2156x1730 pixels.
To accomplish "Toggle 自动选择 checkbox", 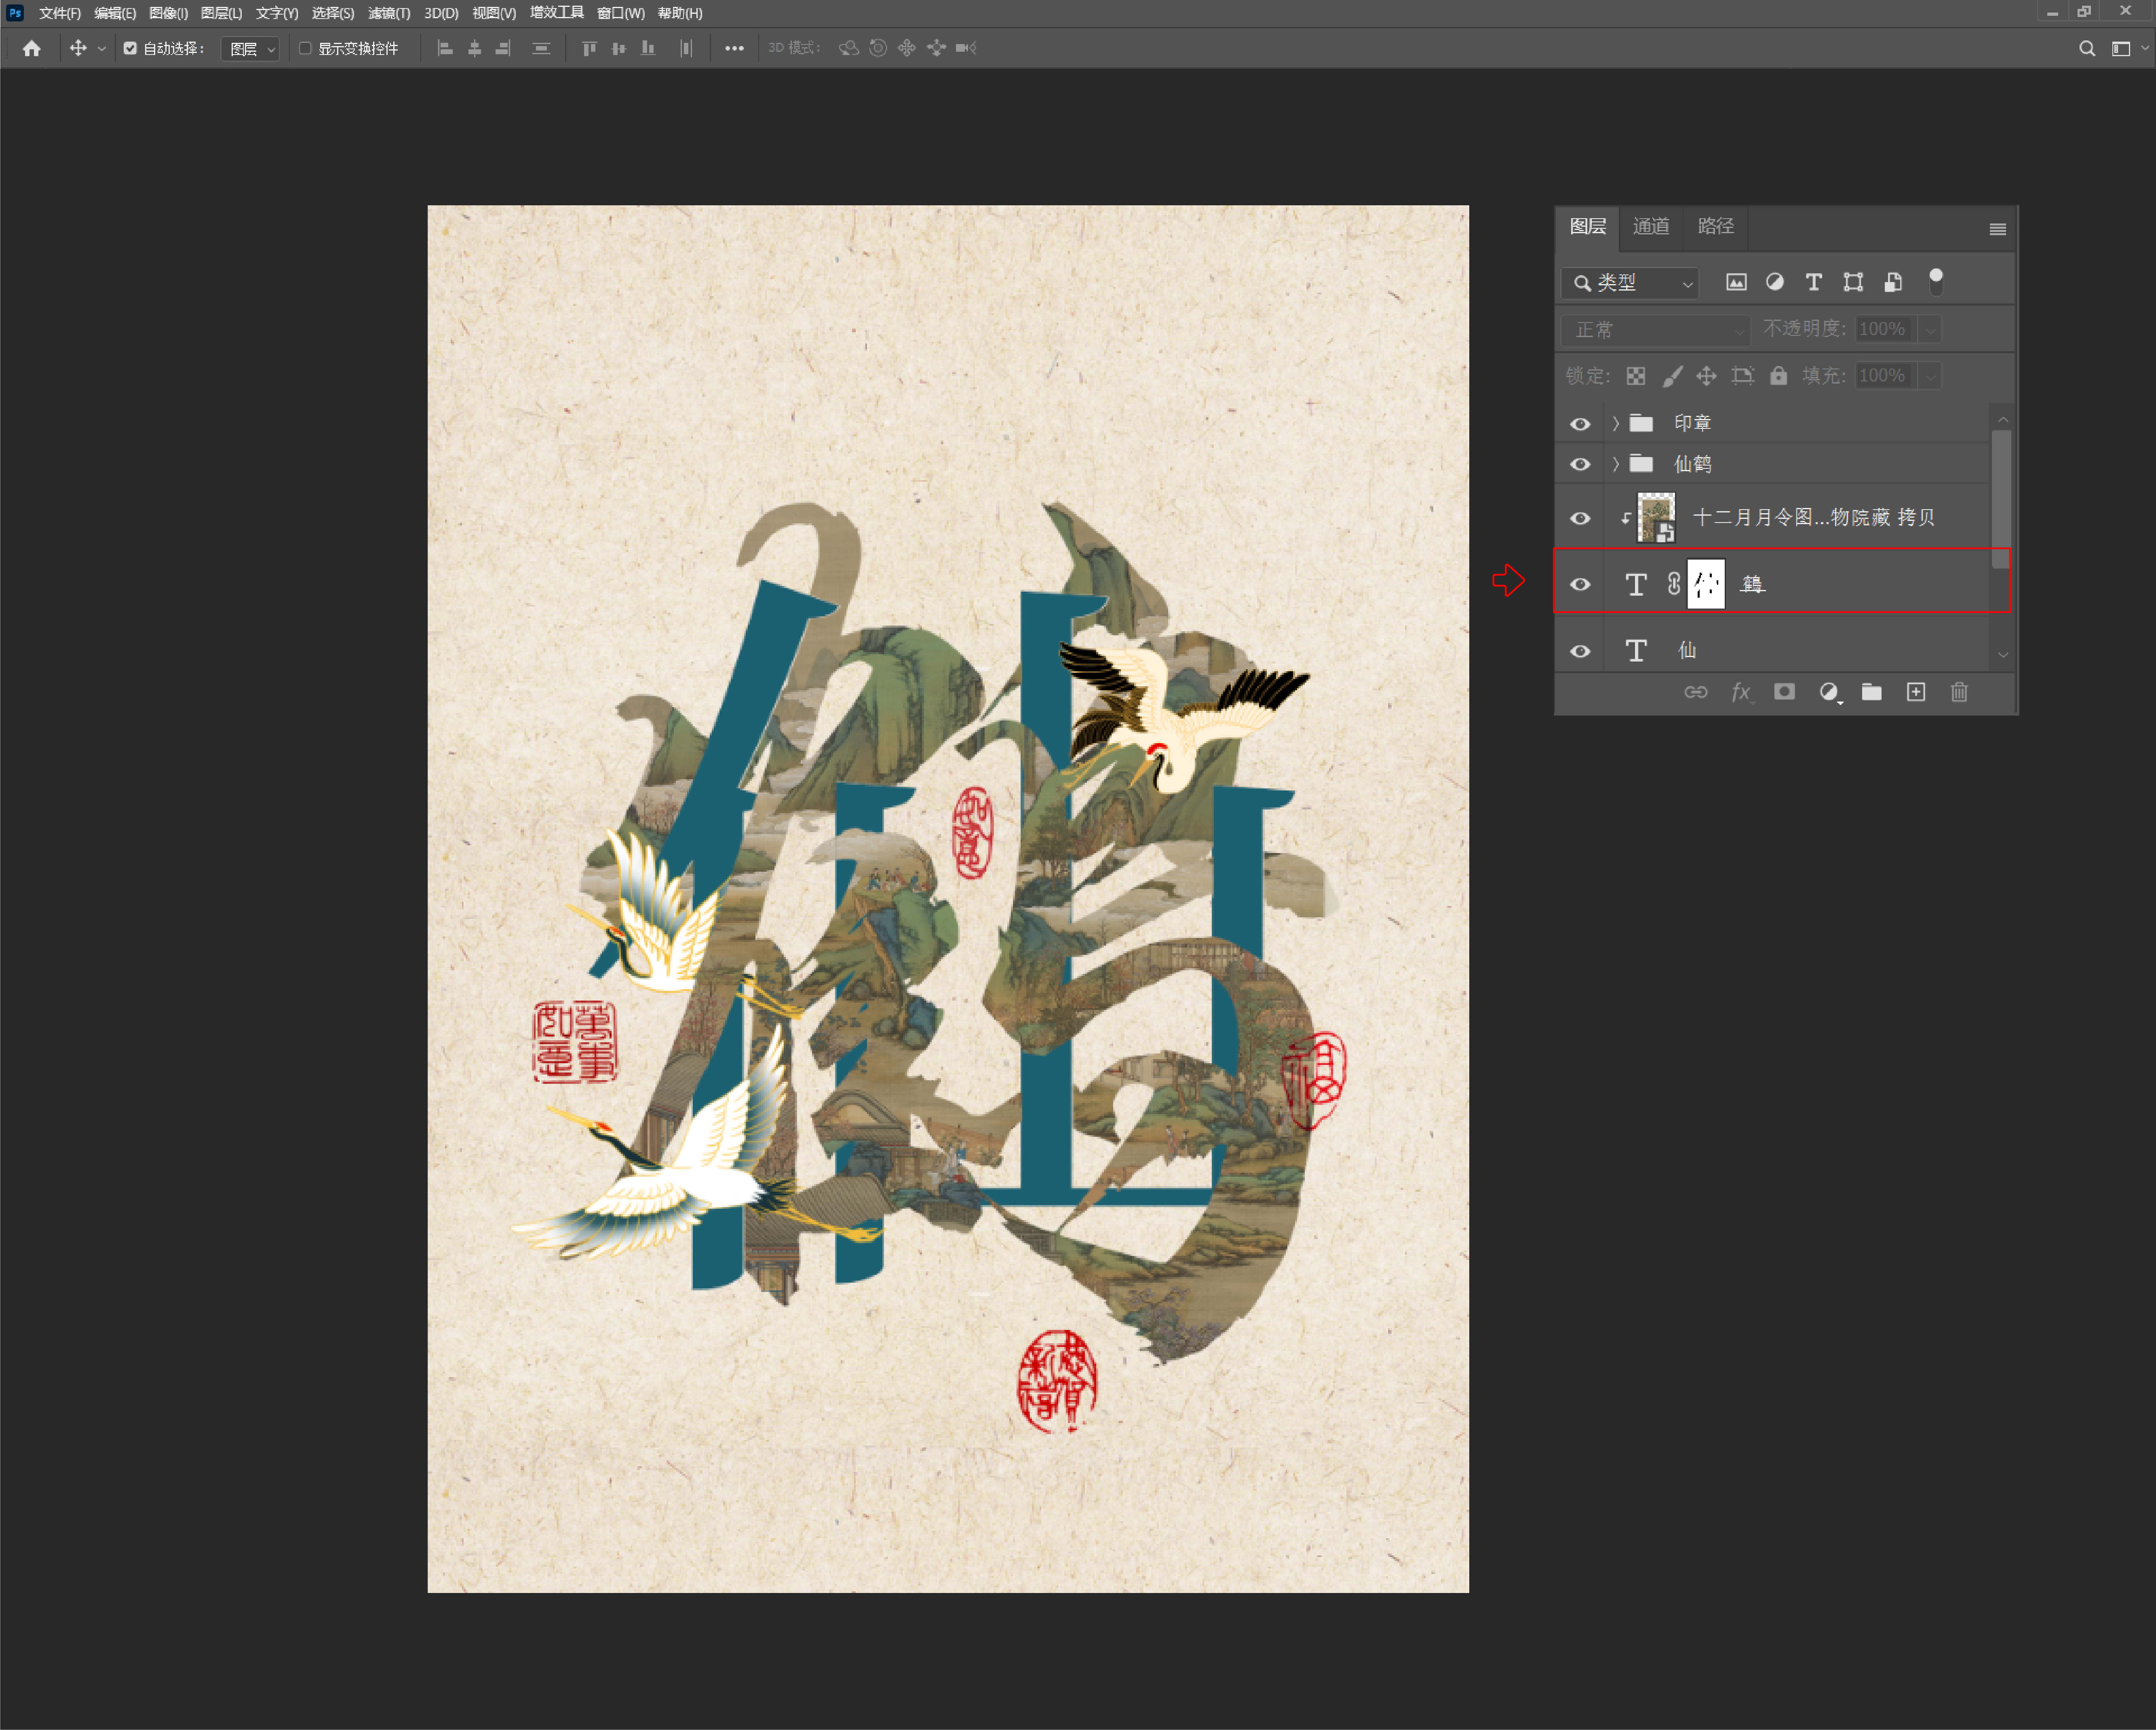I will [x=130, y=48].
